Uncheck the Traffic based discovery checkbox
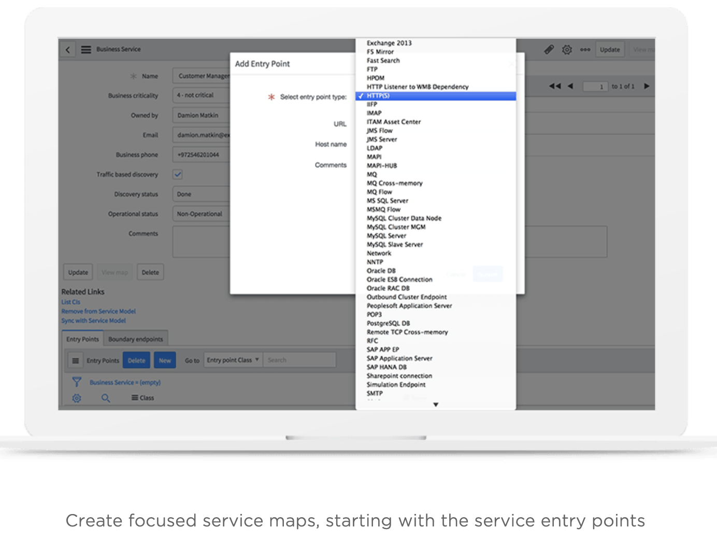 coord(178,175)
